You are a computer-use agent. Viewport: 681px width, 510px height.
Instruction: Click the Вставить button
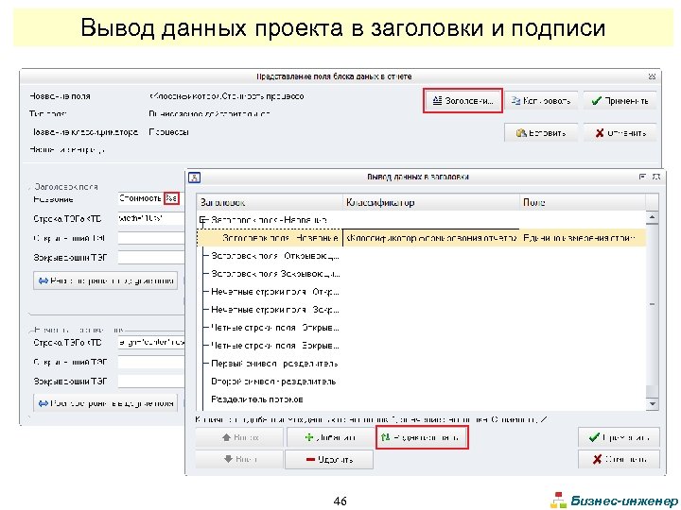541,133
